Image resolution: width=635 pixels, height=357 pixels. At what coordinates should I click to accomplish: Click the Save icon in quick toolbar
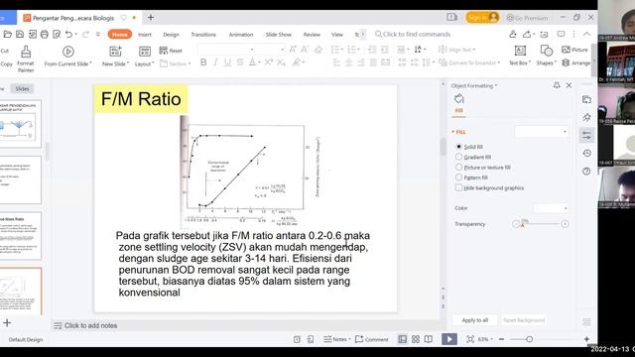[x=20, y=35]
